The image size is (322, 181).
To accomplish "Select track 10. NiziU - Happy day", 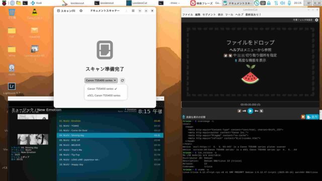I will (110, 164).
